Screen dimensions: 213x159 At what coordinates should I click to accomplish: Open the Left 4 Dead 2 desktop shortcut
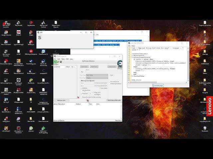point(6,129)
